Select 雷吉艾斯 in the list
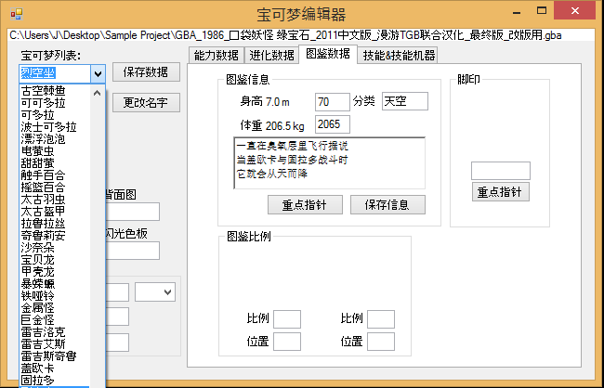This screenshot has height=388, width=604. (55, 343)
